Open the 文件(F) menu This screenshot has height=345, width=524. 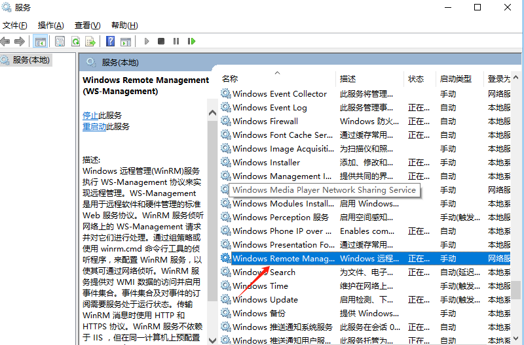(x=14, y=25)
